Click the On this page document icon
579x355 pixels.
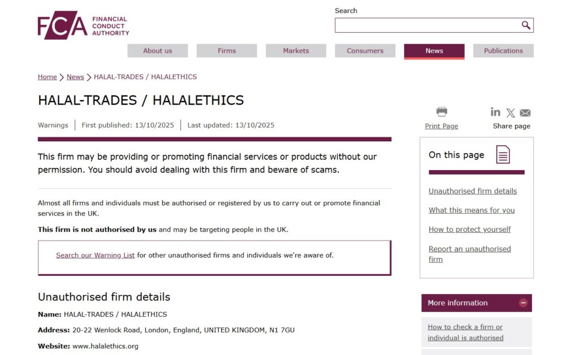[503, 154]
